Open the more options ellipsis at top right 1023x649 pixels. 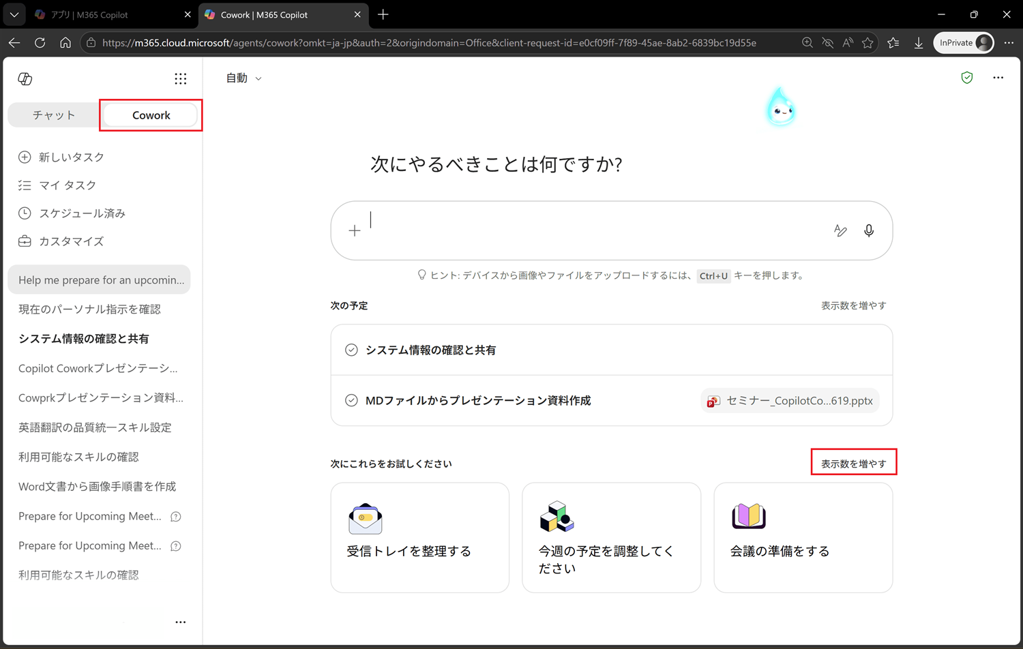998,78
